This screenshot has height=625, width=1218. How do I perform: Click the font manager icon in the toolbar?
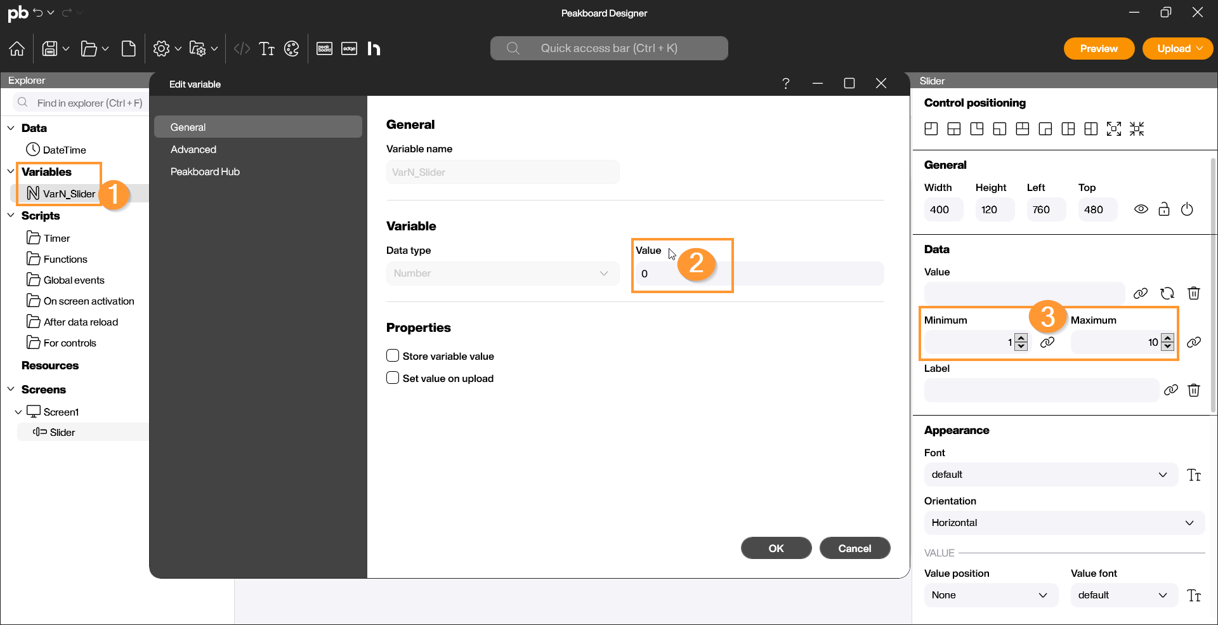point(267,49)
